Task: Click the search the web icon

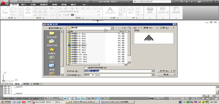Action: 129,28
